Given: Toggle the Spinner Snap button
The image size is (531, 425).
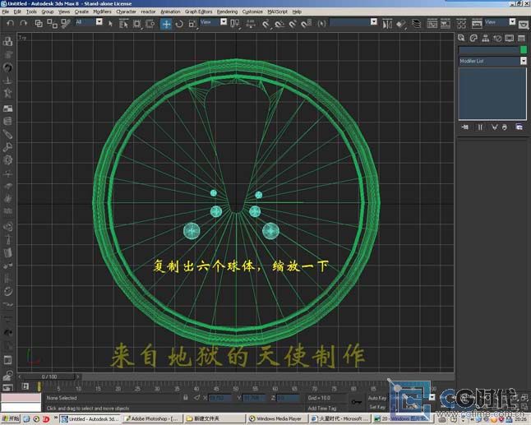Looking at the screenshot, I should click(306, 24).
